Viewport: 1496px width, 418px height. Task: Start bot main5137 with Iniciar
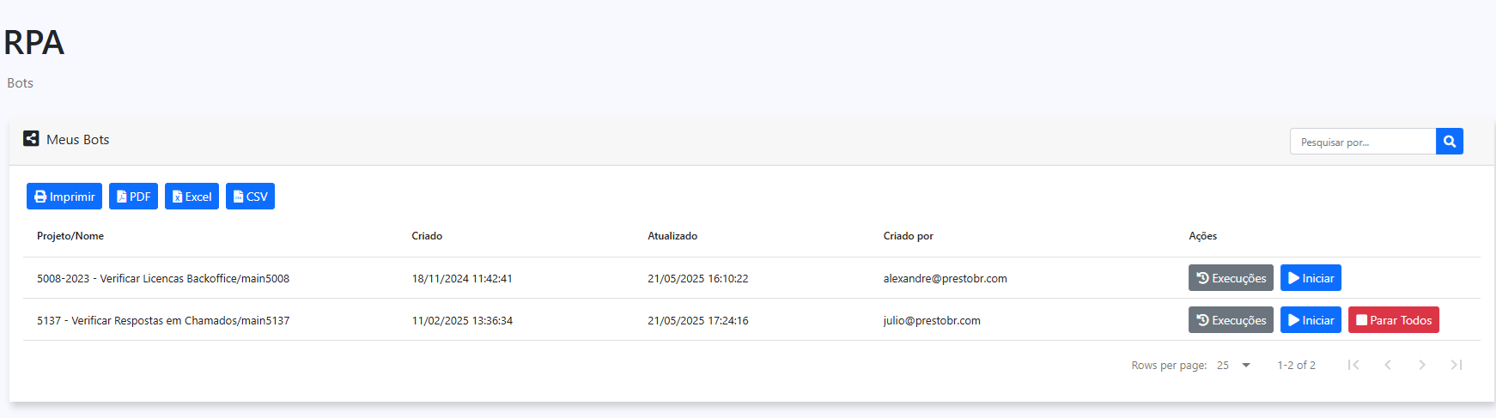click(1311, 320)
